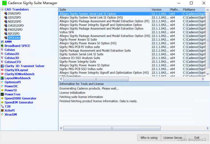Click the Platform column header
The height and width of the screenshot is (144, 210).
(176, 10)
